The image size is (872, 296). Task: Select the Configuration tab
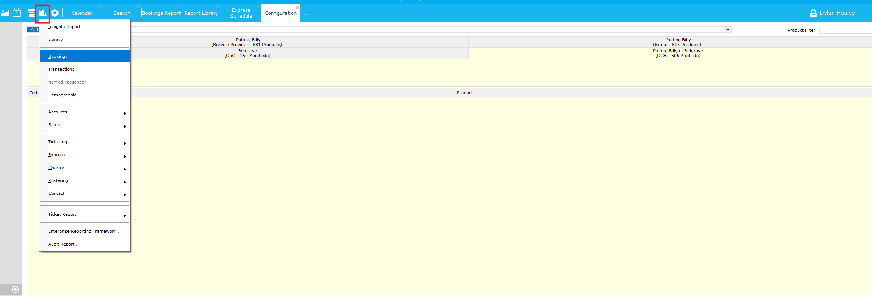pos(280,13)
